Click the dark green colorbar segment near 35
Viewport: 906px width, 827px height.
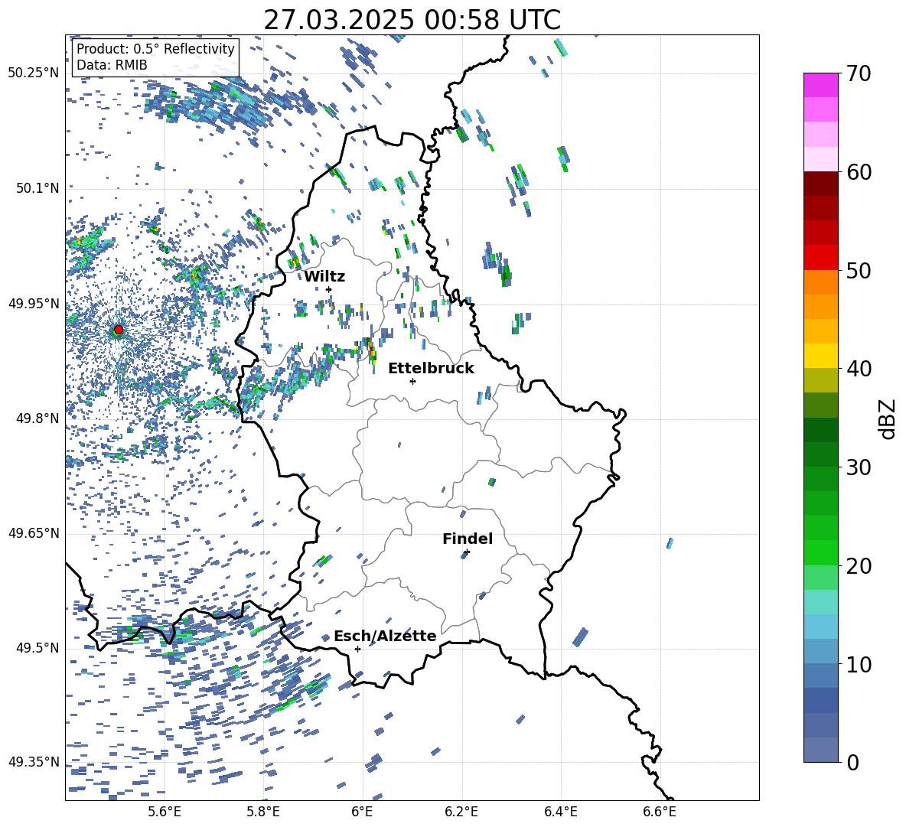[x=820, y=430]
